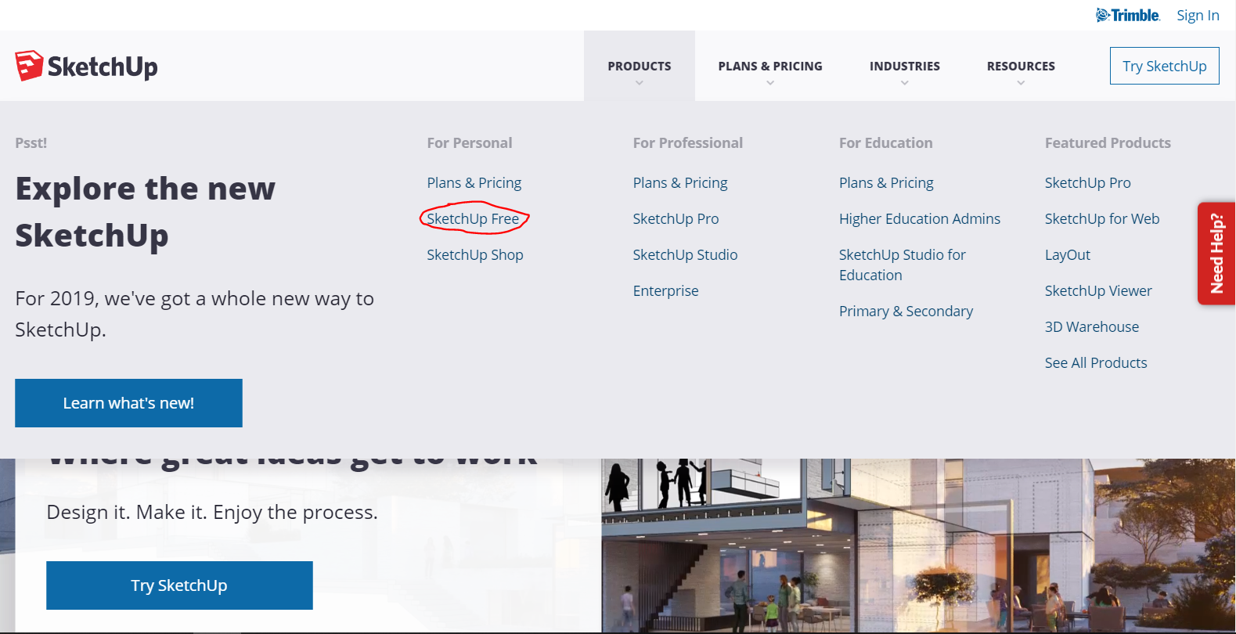Click 'Design it. Make it. Enjoy the process.' text
Screen dimensions: 1236x634
pyautogui.click(x=212, y=512)
